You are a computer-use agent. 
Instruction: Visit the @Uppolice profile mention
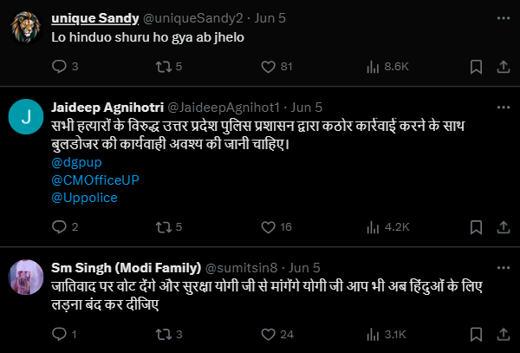coord(85,198)
